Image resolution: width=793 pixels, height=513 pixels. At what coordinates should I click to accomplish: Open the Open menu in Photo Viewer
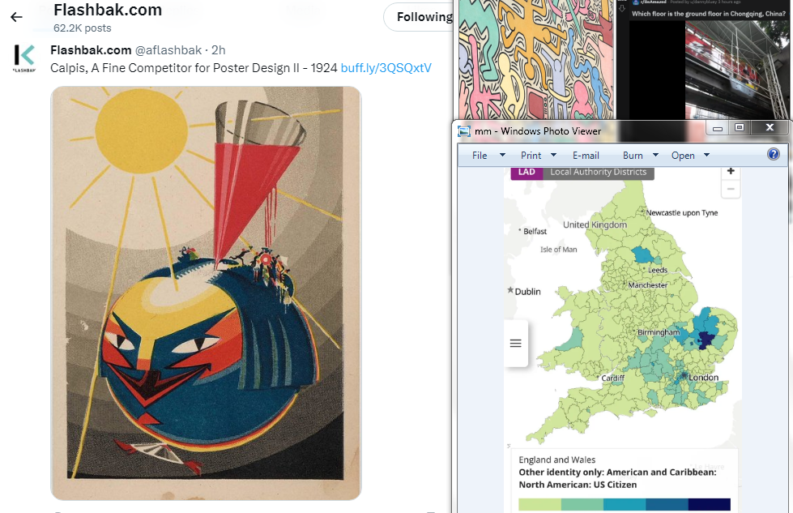(x=683, y=156)
